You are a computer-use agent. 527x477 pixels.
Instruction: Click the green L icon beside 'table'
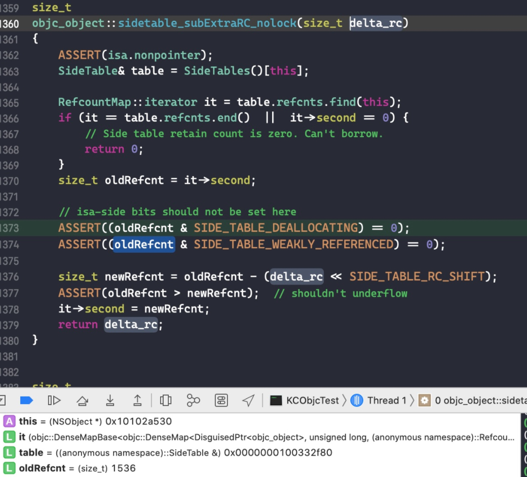[10, 453]
